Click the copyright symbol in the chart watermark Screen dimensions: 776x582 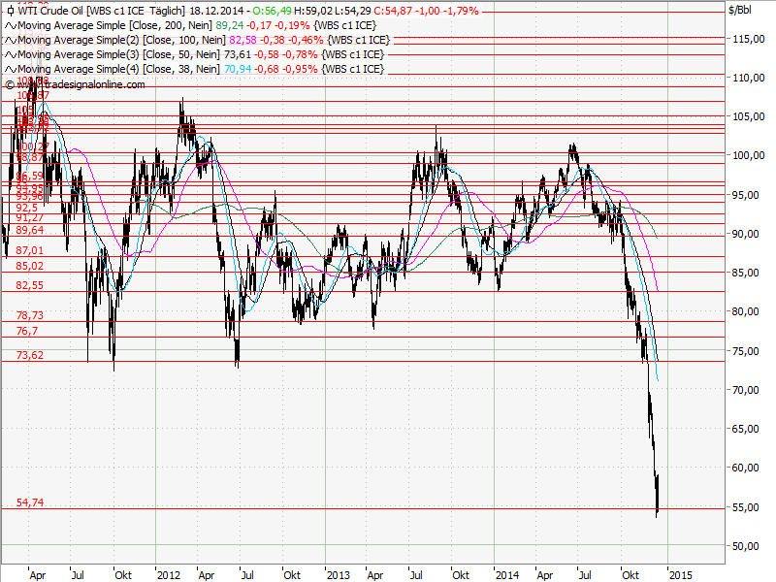pos(12,85)
